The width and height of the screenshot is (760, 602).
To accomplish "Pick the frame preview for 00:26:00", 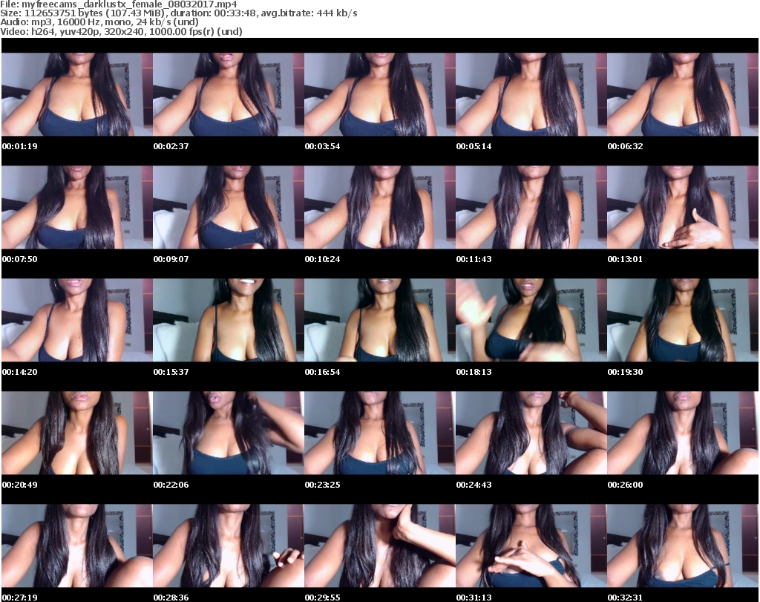I will coord(683,433).
